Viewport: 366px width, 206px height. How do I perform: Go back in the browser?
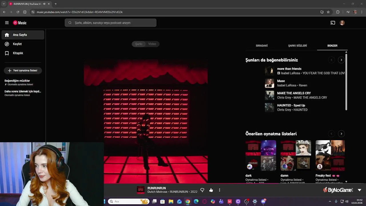point(4,12)
